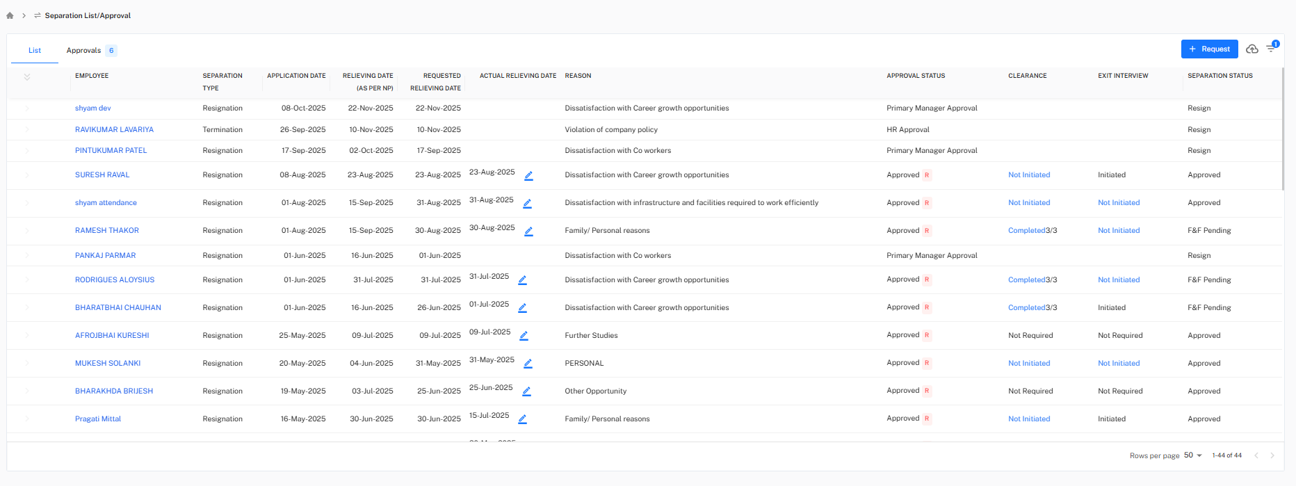Screen dimensions: 1296x486
Task: Open PINTUKUMAR PATEL employee link
Action: 111,151
